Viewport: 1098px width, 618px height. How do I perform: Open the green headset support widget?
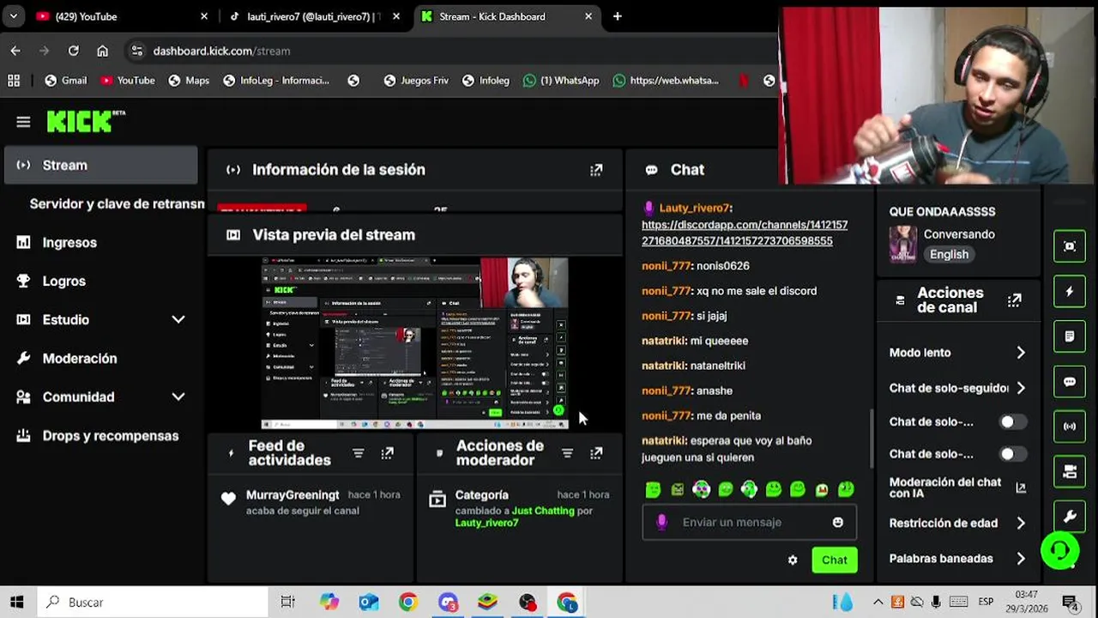pyautogui.click(x=1060, y=549)
